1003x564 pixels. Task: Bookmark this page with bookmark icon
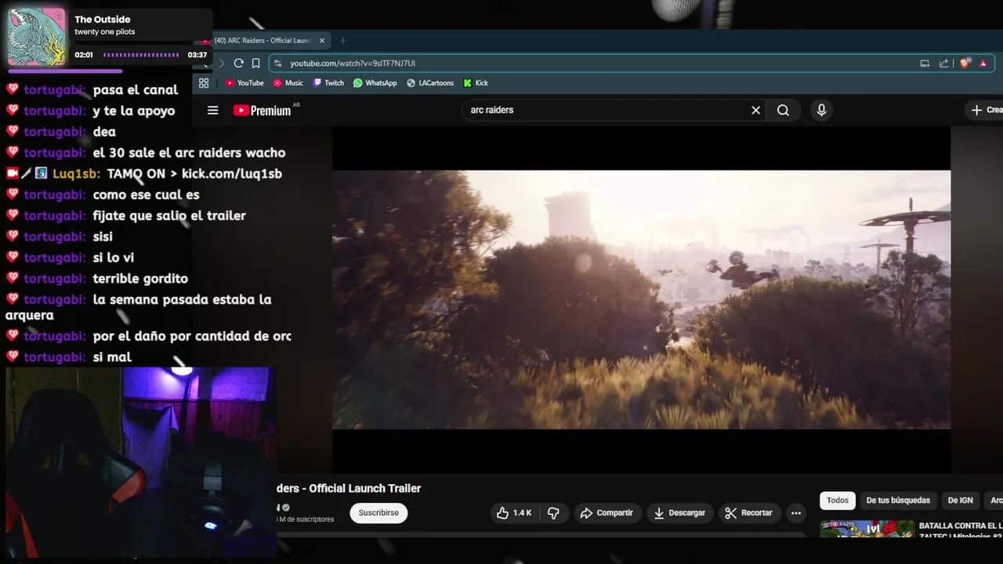pyautogui.click(x=256, y=63)
